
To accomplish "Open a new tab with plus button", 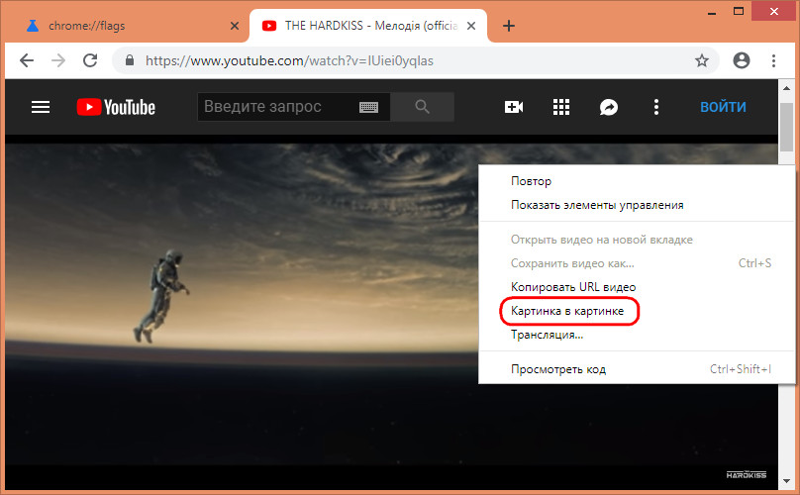I will (509, 26).
